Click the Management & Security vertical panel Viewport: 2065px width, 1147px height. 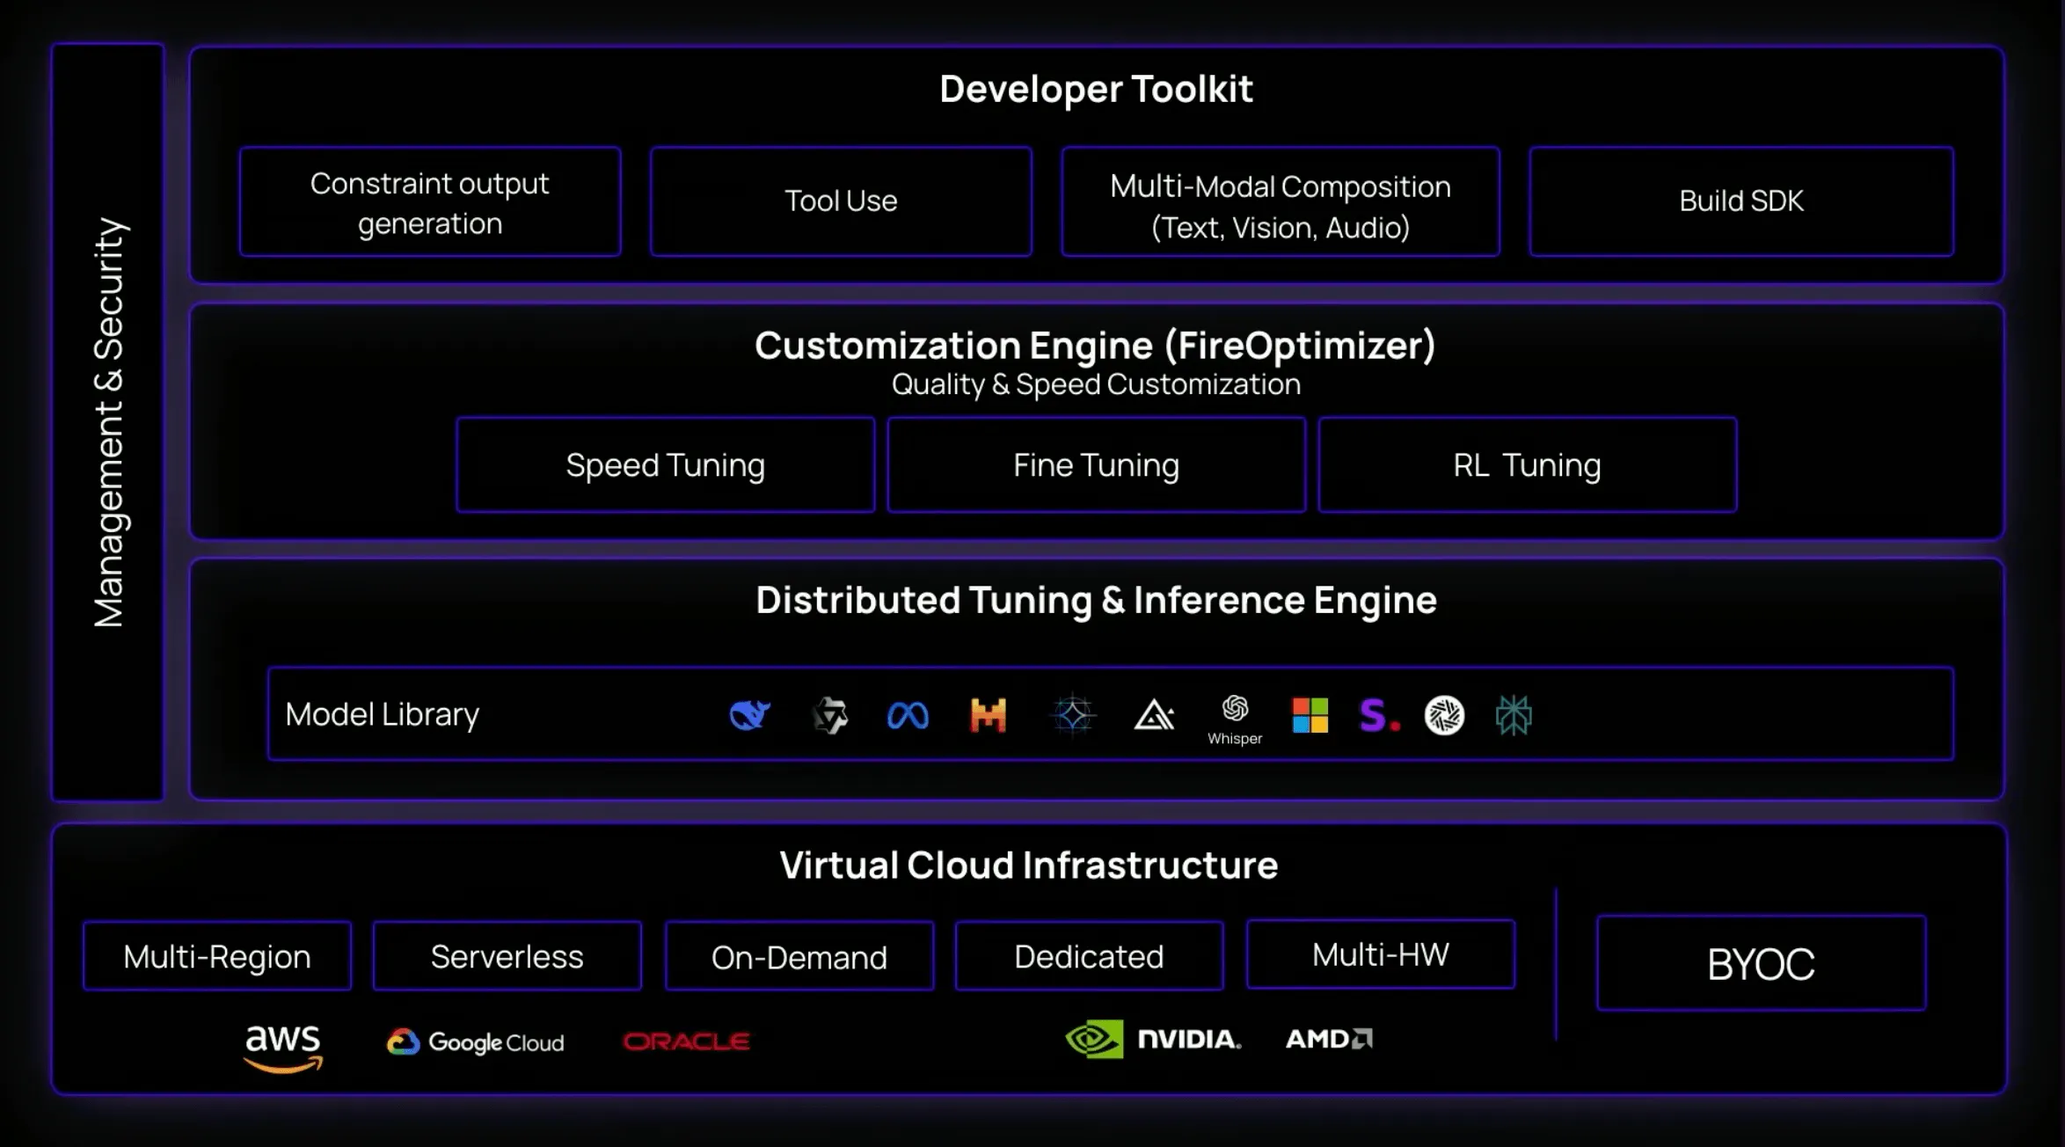tap(108, 422)
